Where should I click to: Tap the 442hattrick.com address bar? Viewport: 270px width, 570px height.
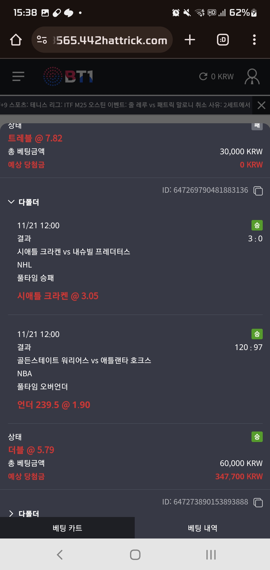[x=110, y=40]
